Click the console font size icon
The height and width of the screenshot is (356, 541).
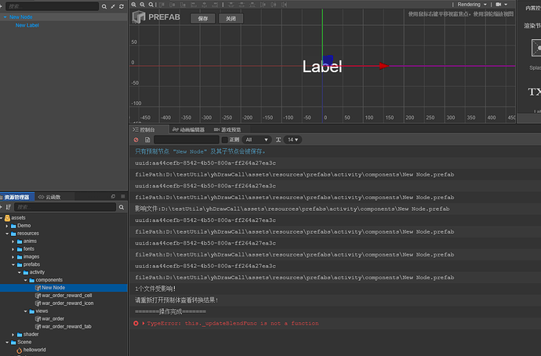click(278, 140)
